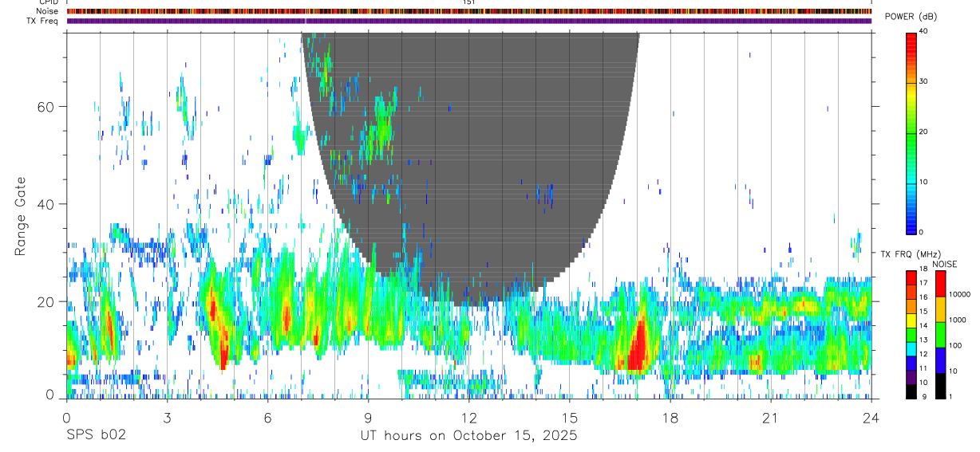The image size is (980, 452).
Task: Click the '10000' label on the noise scale
Action: (x=959, y=294)
